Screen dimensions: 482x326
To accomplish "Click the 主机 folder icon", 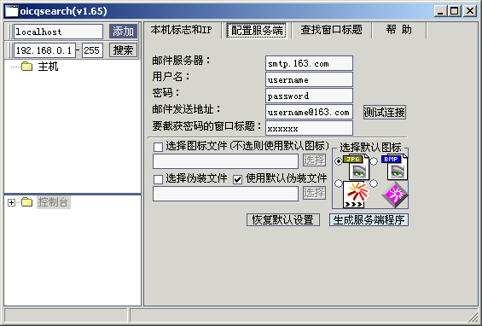I will point(26,66).
